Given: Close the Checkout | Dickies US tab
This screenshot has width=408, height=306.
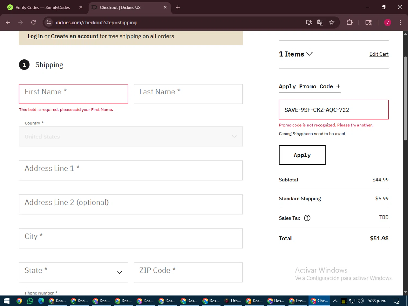Looking at the screenshot, I should [x=165, y=7].
